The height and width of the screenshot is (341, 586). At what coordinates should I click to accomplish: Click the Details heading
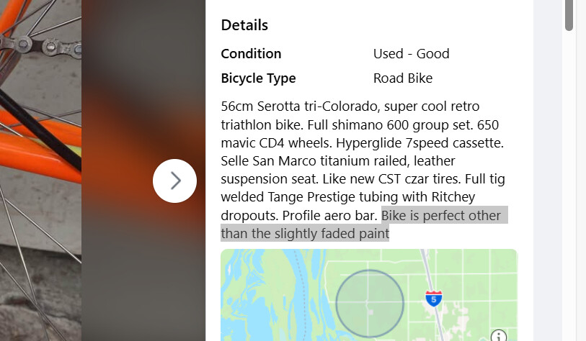pos(244,25)
